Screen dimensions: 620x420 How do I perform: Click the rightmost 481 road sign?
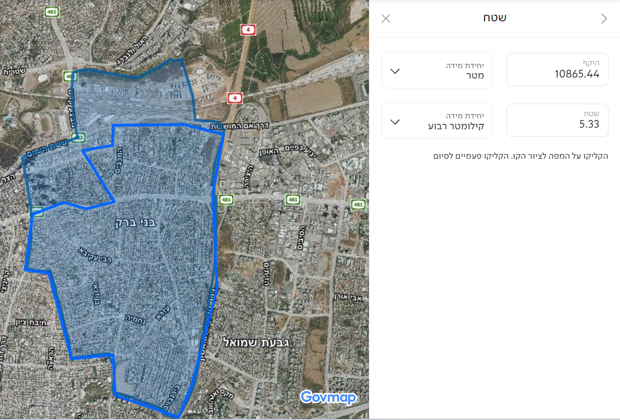(358, 204)
